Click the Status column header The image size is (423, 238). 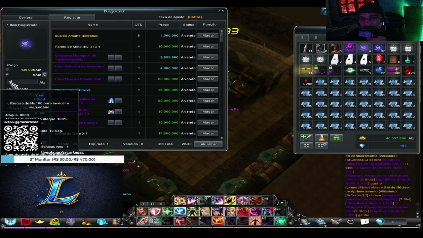click(x=188, y=24)
